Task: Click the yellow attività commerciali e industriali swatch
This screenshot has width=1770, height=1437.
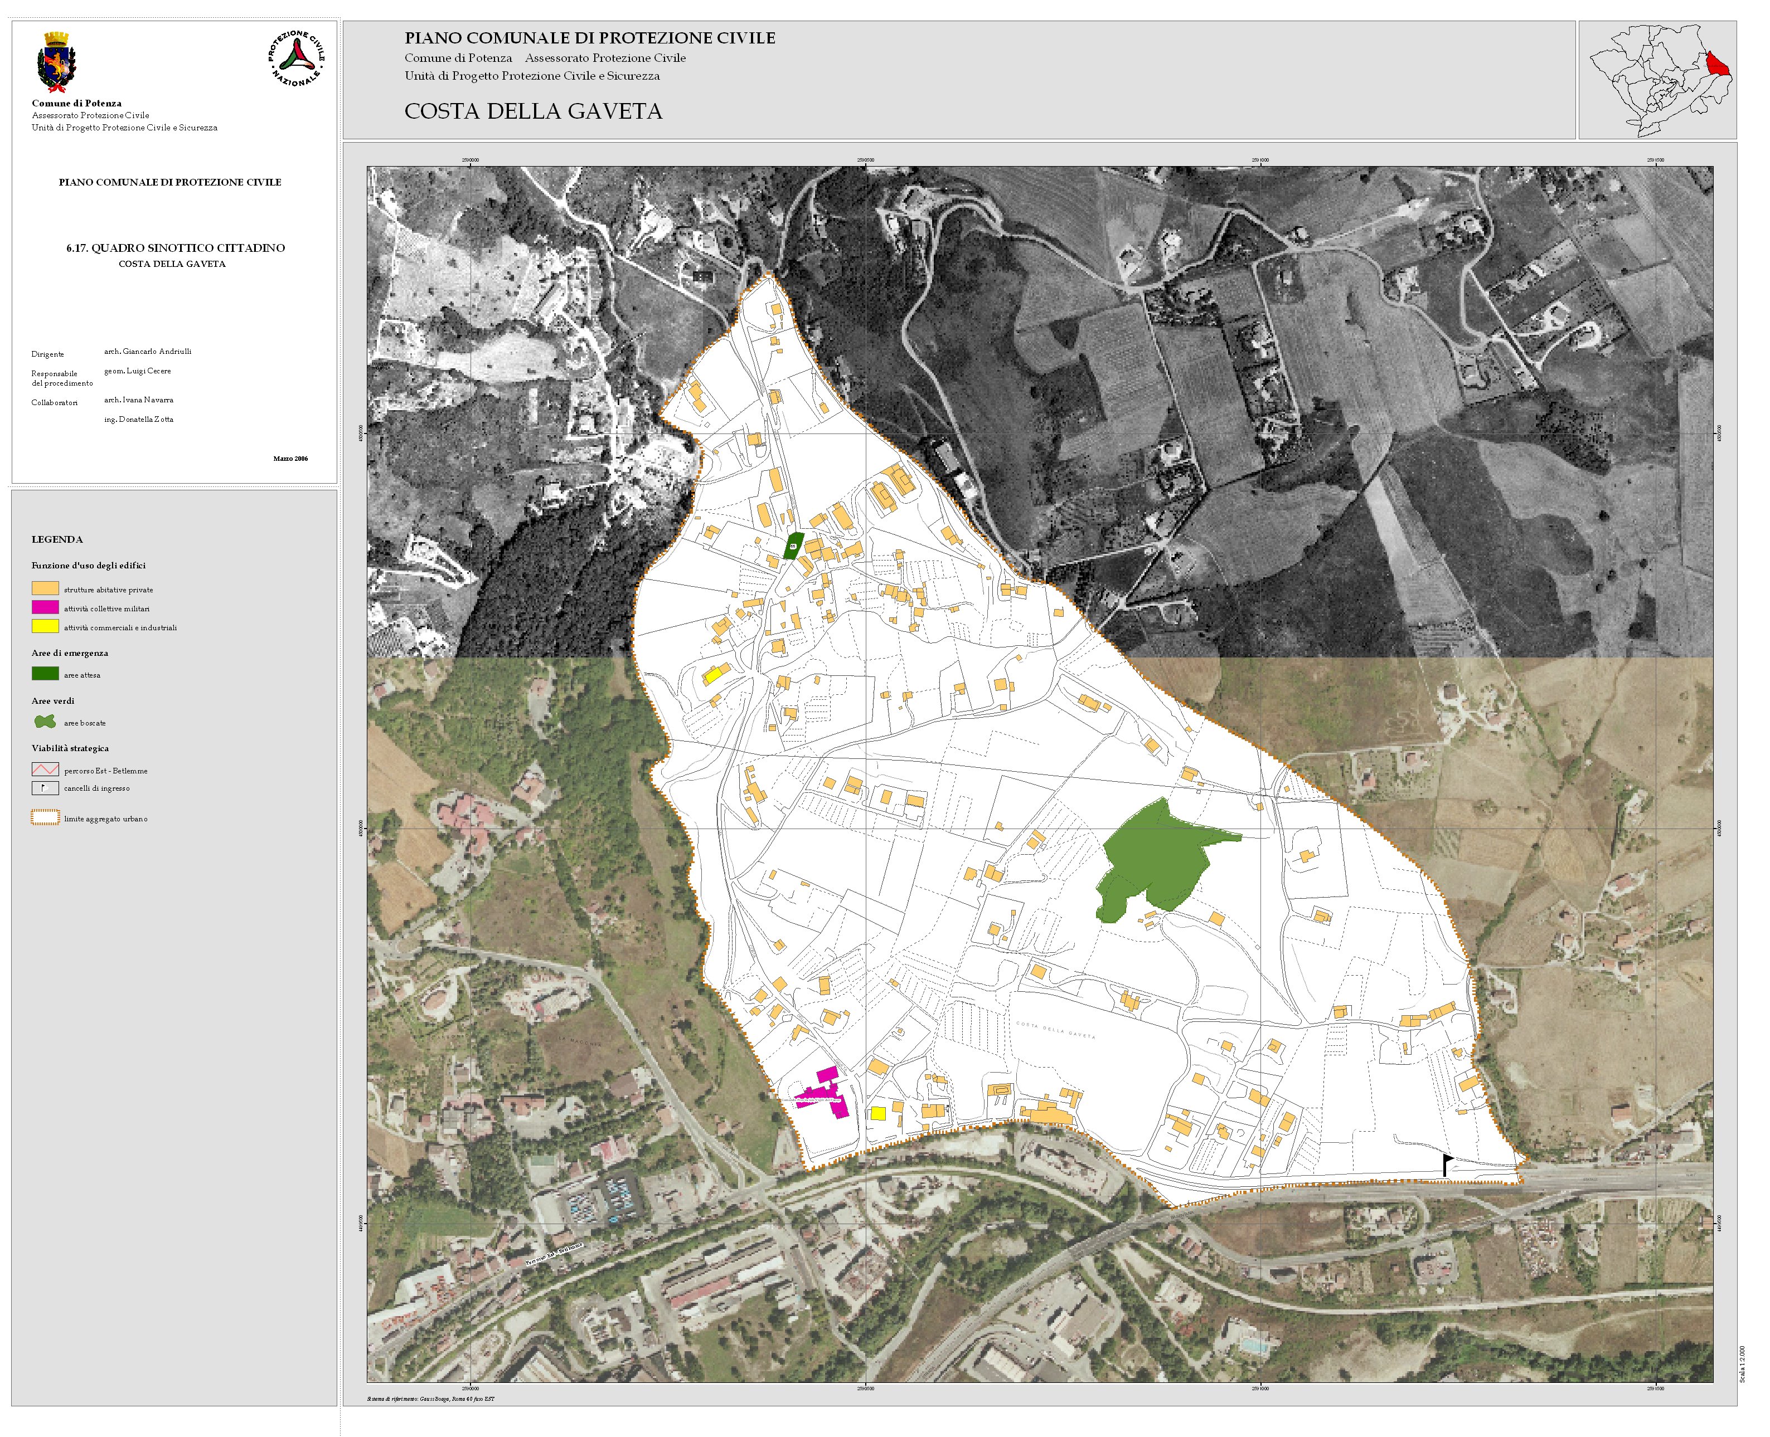Action: click(x=45, y=627)
